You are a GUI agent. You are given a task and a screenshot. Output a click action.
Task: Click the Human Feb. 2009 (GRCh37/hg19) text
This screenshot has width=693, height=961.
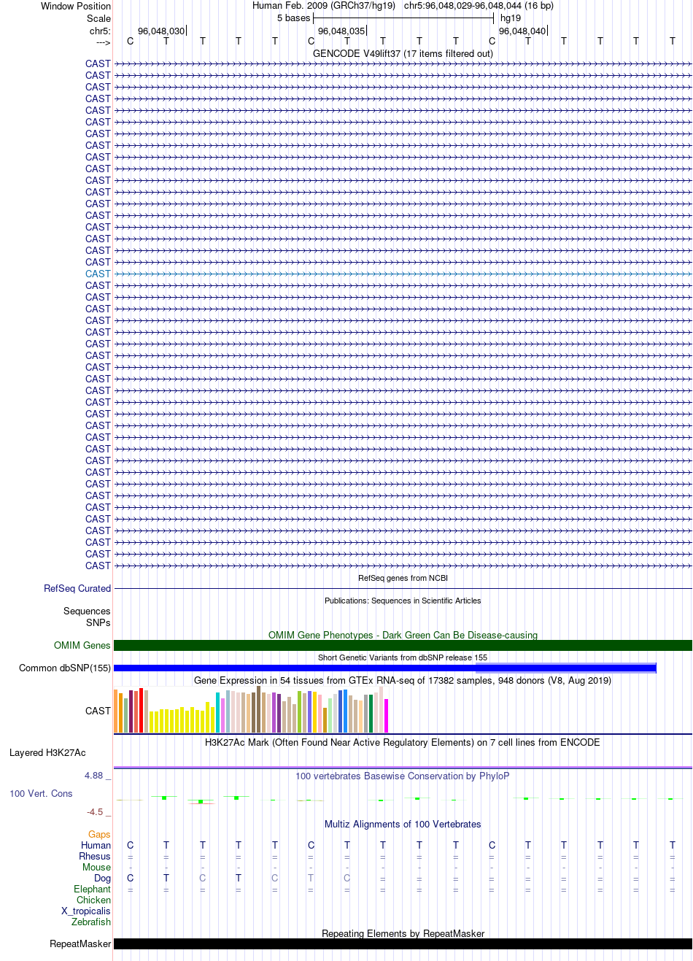[324, 5]
